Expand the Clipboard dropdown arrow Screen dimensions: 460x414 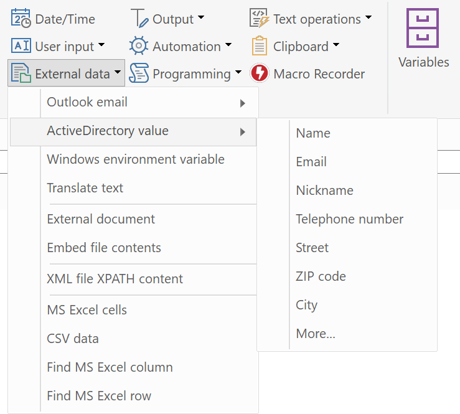pos(336,45)
